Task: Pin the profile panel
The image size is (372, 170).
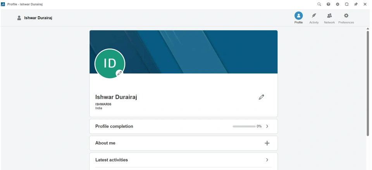Action: [356, 4]
